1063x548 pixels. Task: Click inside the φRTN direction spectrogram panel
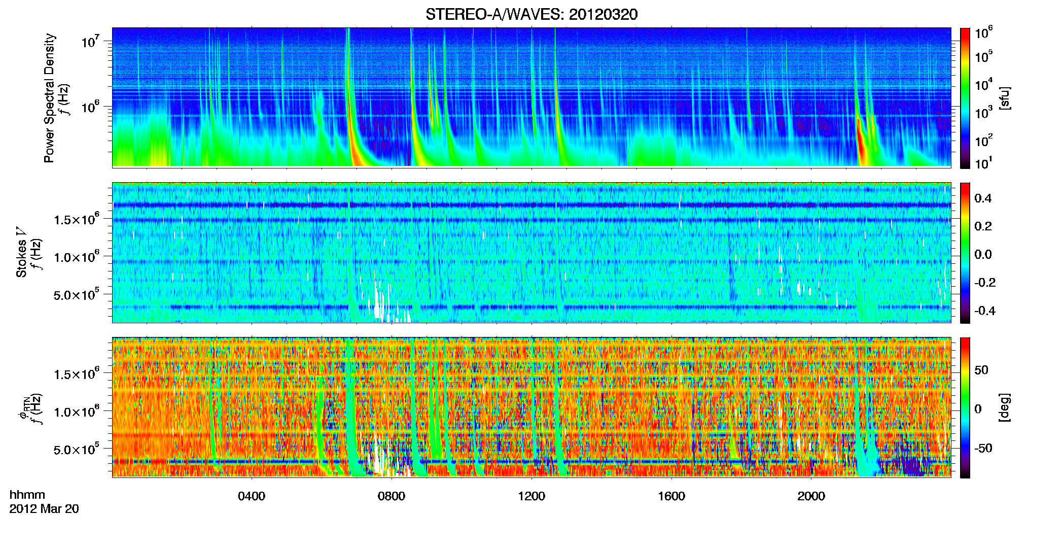click(x=531, y=407)
